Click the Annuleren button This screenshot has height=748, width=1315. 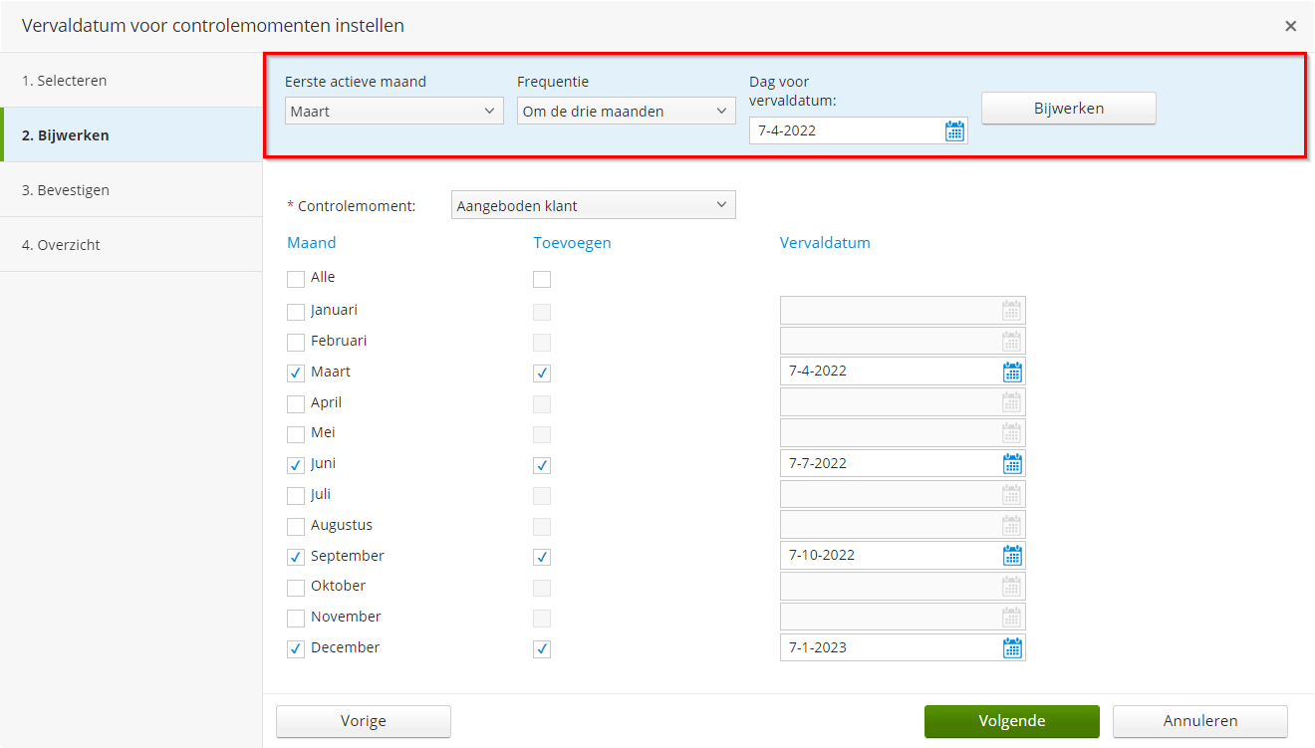1199,721
